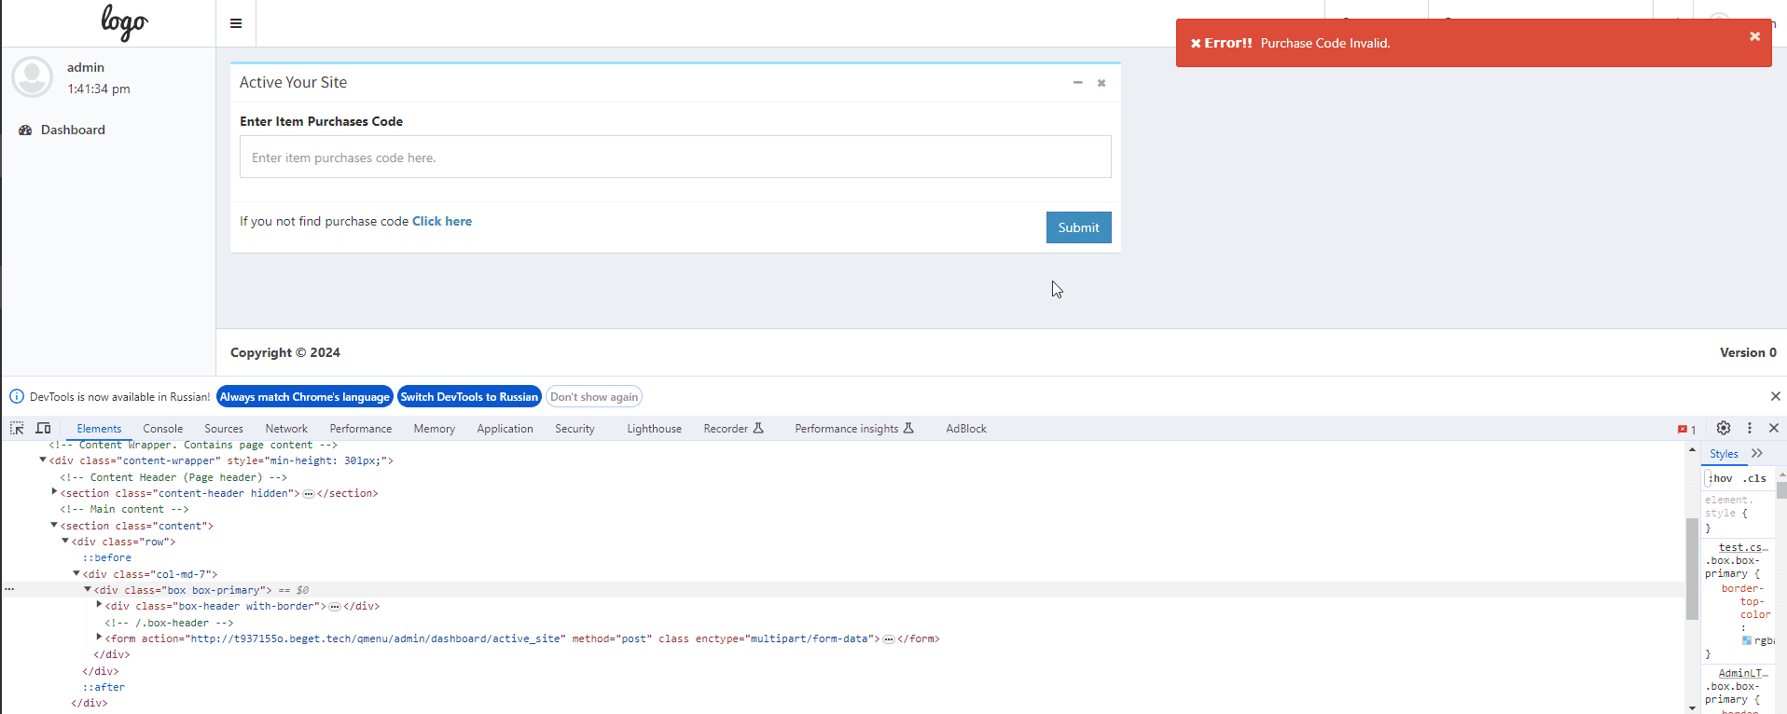Viewport: 1787px width, 714px height.
Task: Collapse the Active Your Site box
Action: (x=1077, y=83)
